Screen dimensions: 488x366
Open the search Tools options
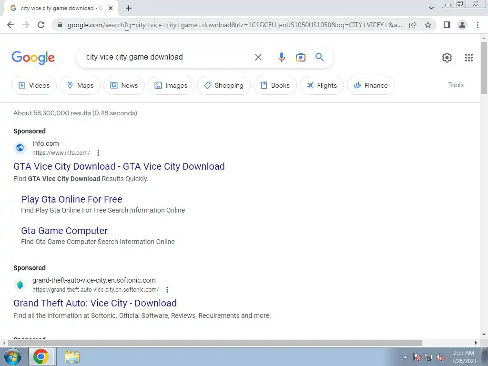click(x=456, y=85)
